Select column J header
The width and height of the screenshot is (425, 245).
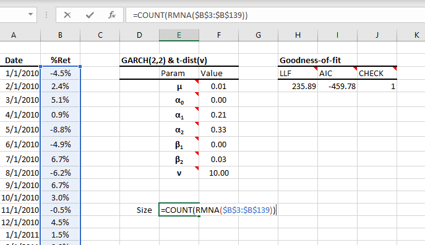click(x=377, y=35)
